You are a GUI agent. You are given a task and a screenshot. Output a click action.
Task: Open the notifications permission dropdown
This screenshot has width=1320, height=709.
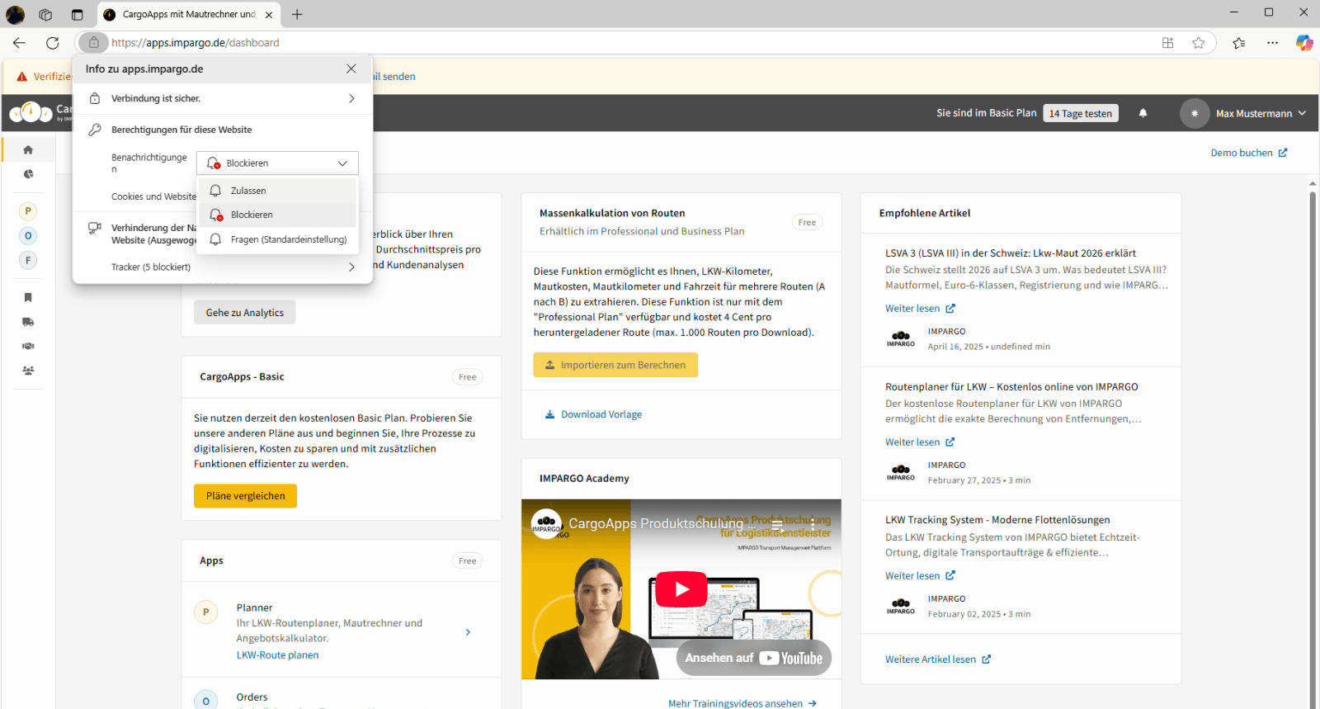click(277, 163)
